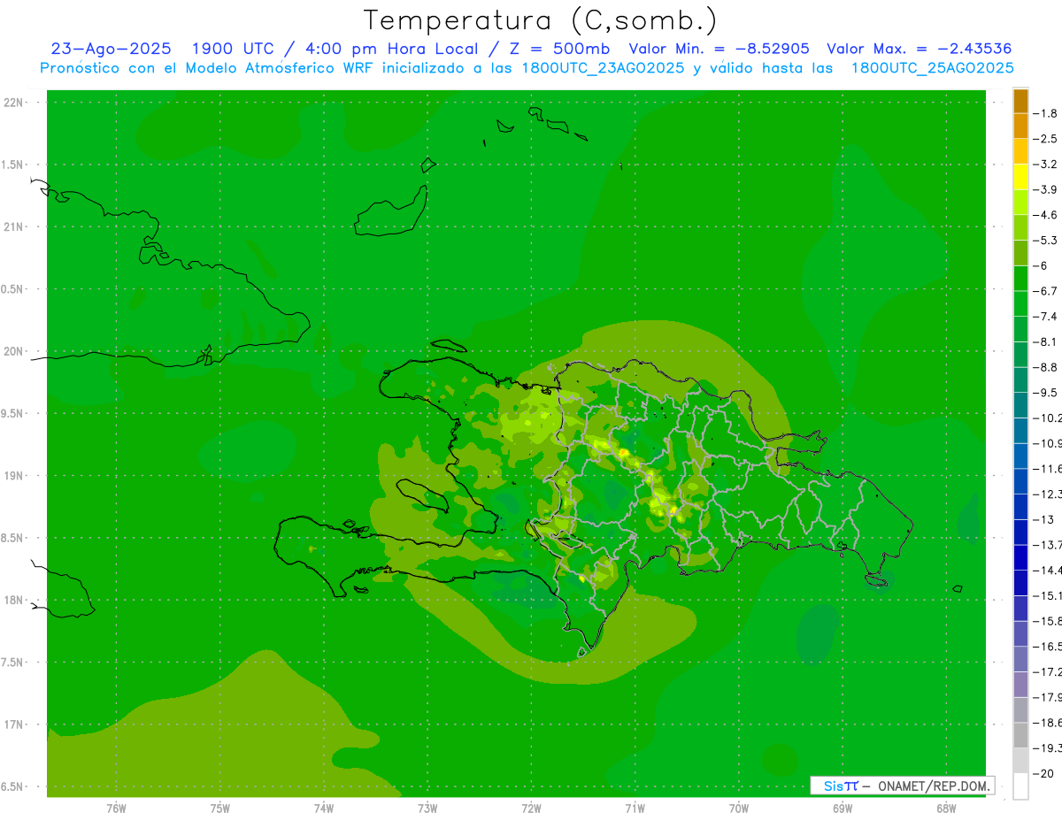Click the "20N" latitude label

(15, 351)
